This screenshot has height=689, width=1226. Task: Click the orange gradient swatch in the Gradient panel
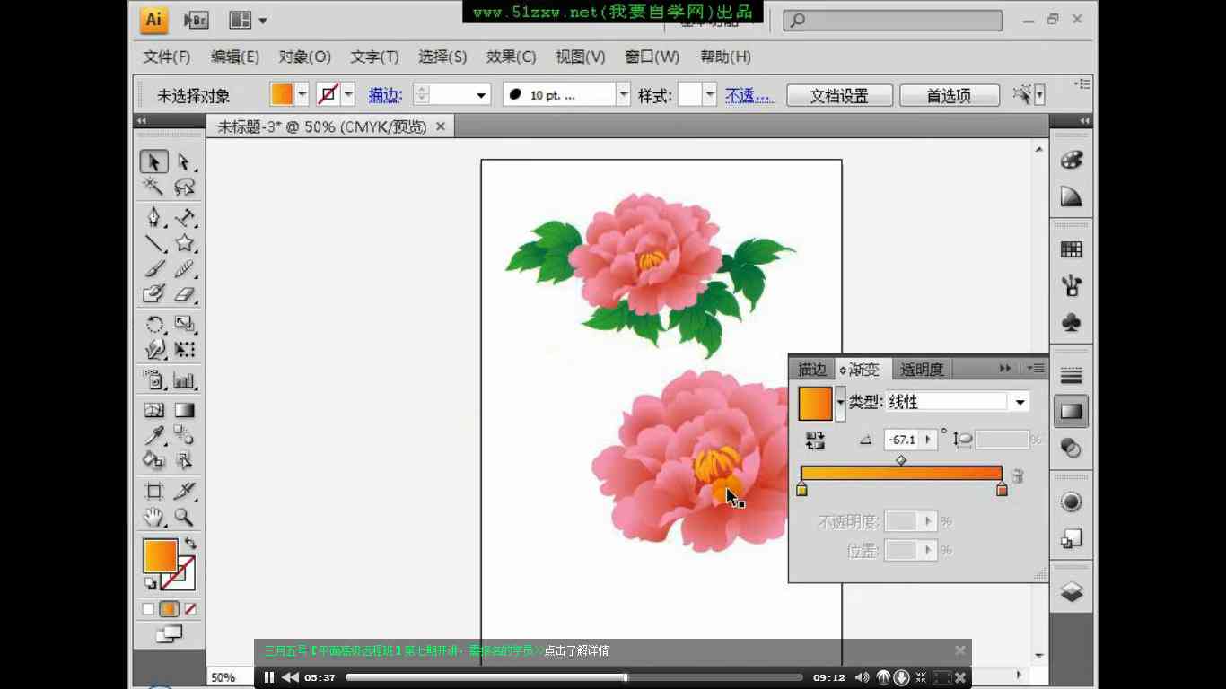click(816, 403)
